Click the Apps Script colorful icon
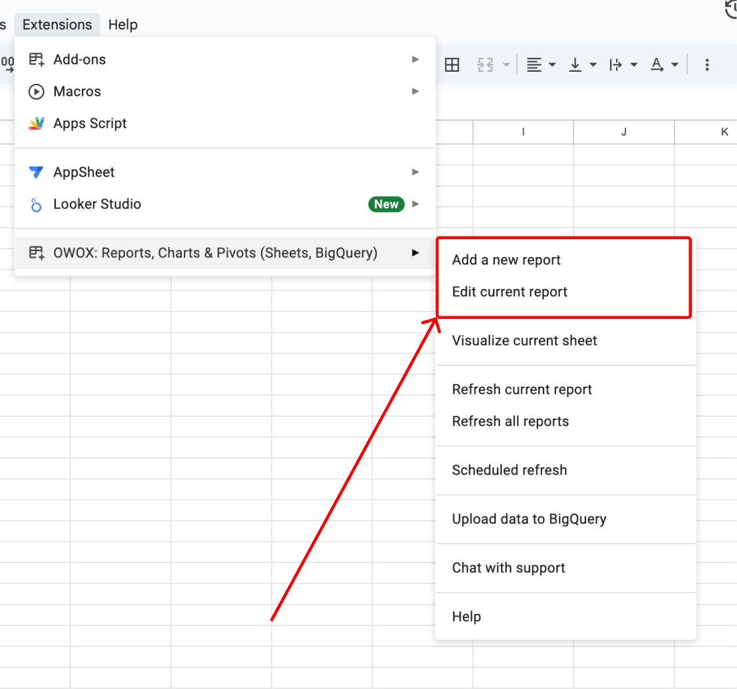737x689 pixels. (x=36, y=124)
